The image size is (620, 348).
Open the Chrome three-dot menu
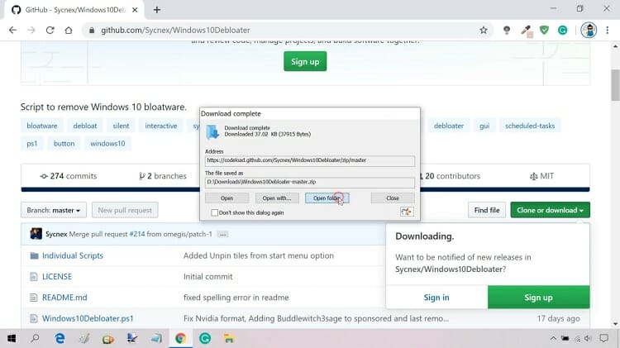(x=608, y=30)
